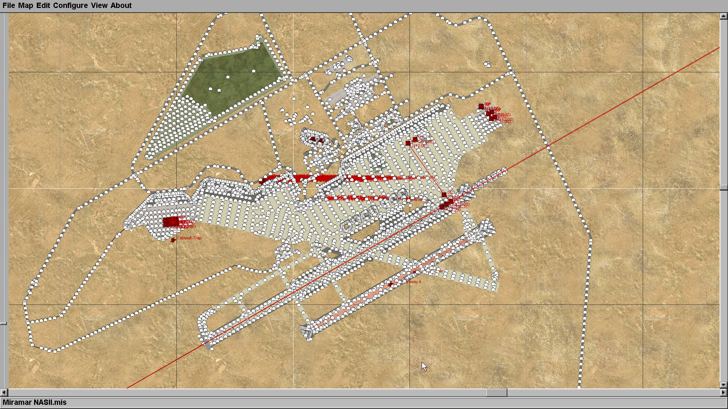Click the topmost white house marker in the green field
The width and height of the screenshot is (728, 409).
coord(254,71)
